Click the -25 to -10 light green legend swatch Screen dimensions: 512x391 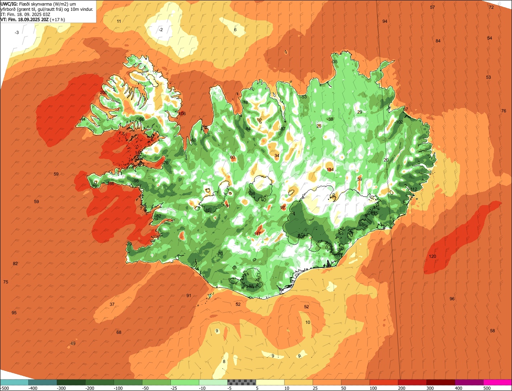184,382
